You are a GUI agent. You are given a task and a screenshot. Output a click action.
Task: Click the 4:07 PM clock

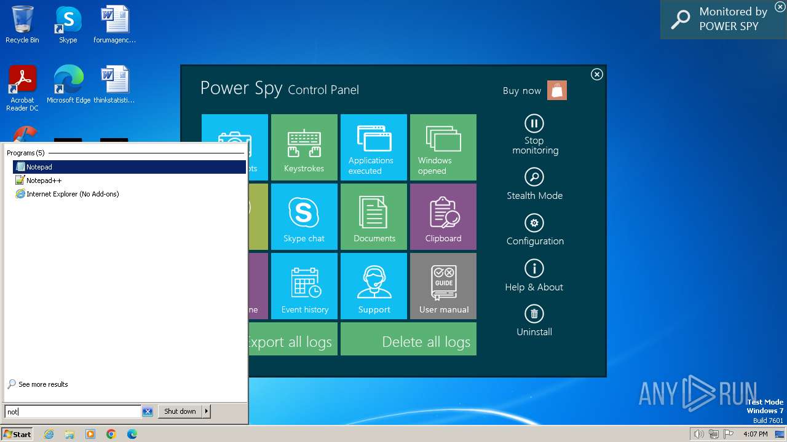[755, 434]
